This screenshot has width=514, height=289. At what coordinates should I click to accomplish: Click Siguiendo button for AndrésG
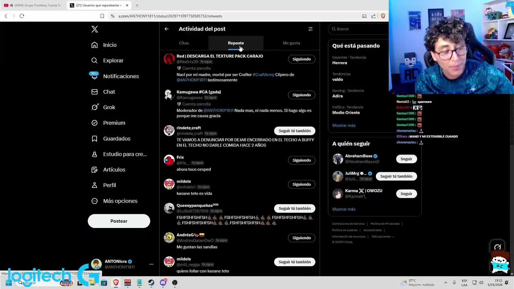[302, 238]
